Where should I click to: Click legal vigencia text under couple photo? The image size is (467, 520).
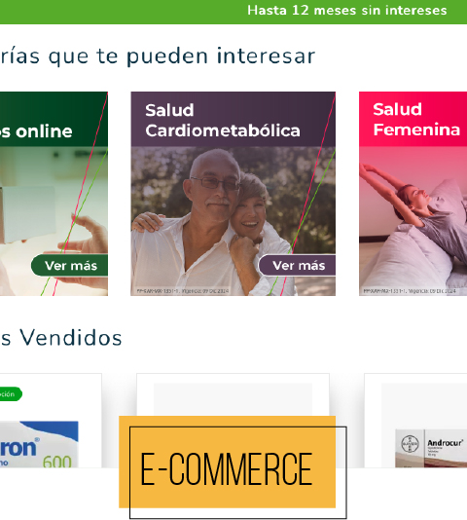click(x=183, y=291)
